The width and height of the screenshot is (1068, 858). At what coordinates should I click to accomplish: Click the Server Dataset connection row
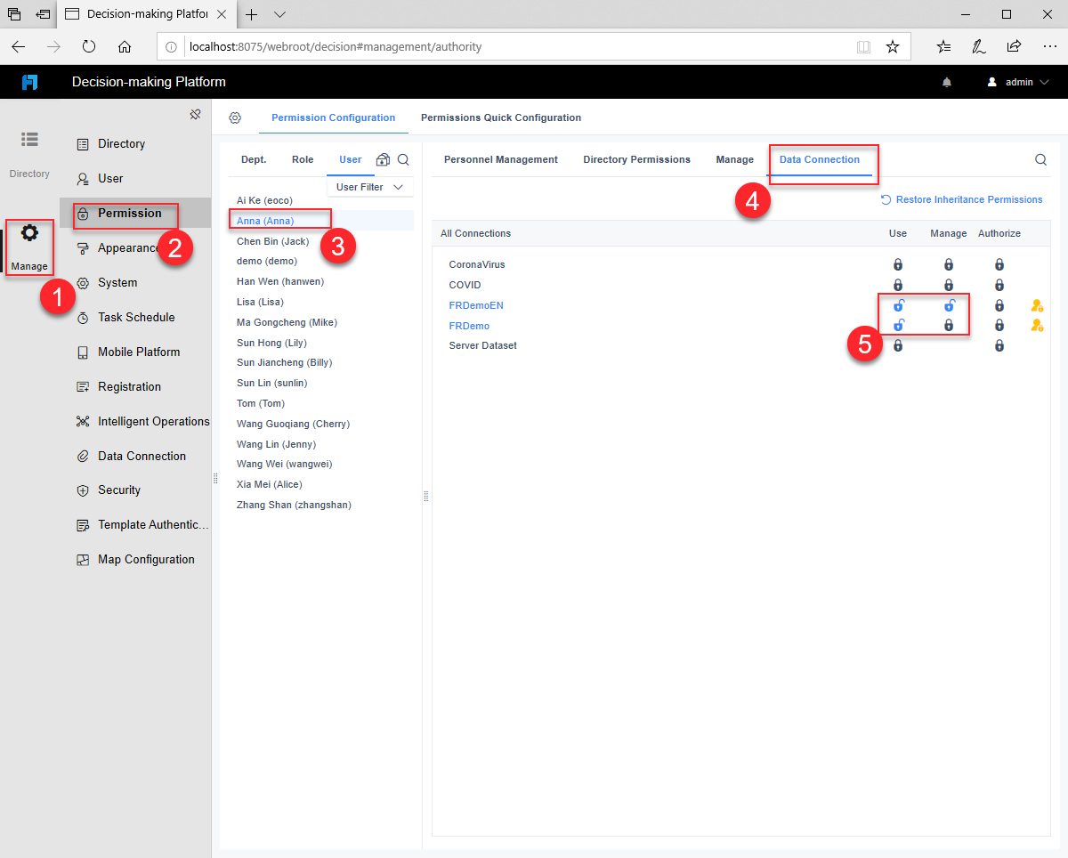point(740,345)
